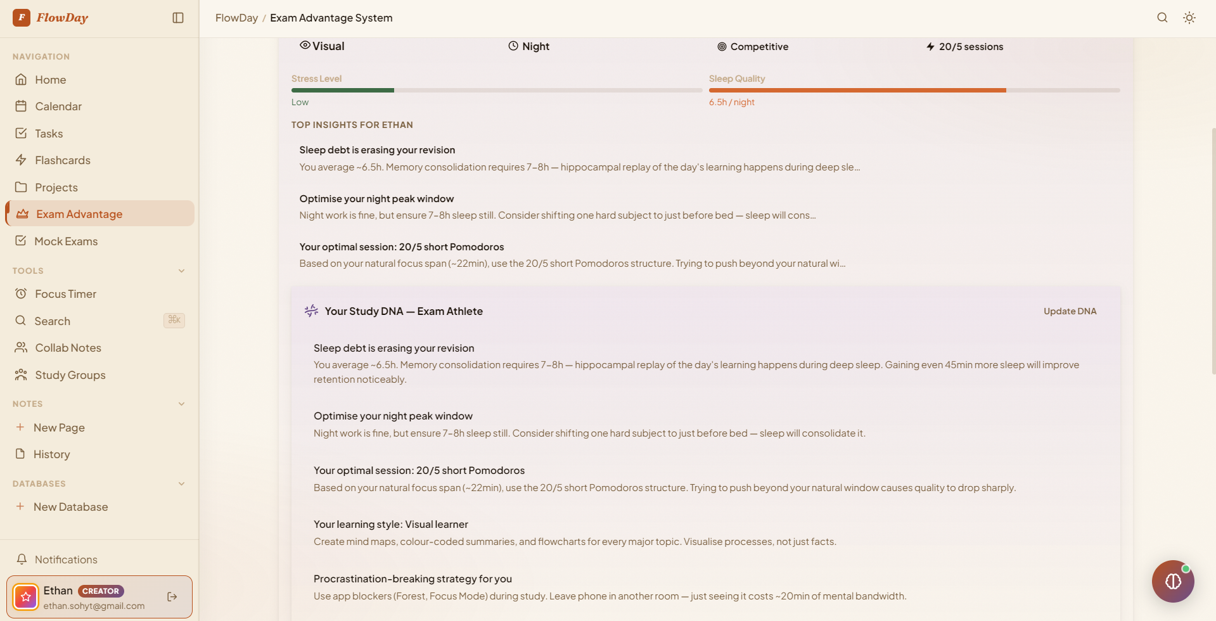1216x621 pixels.
Task: Create a New Database
Action: tap(70, 507)
